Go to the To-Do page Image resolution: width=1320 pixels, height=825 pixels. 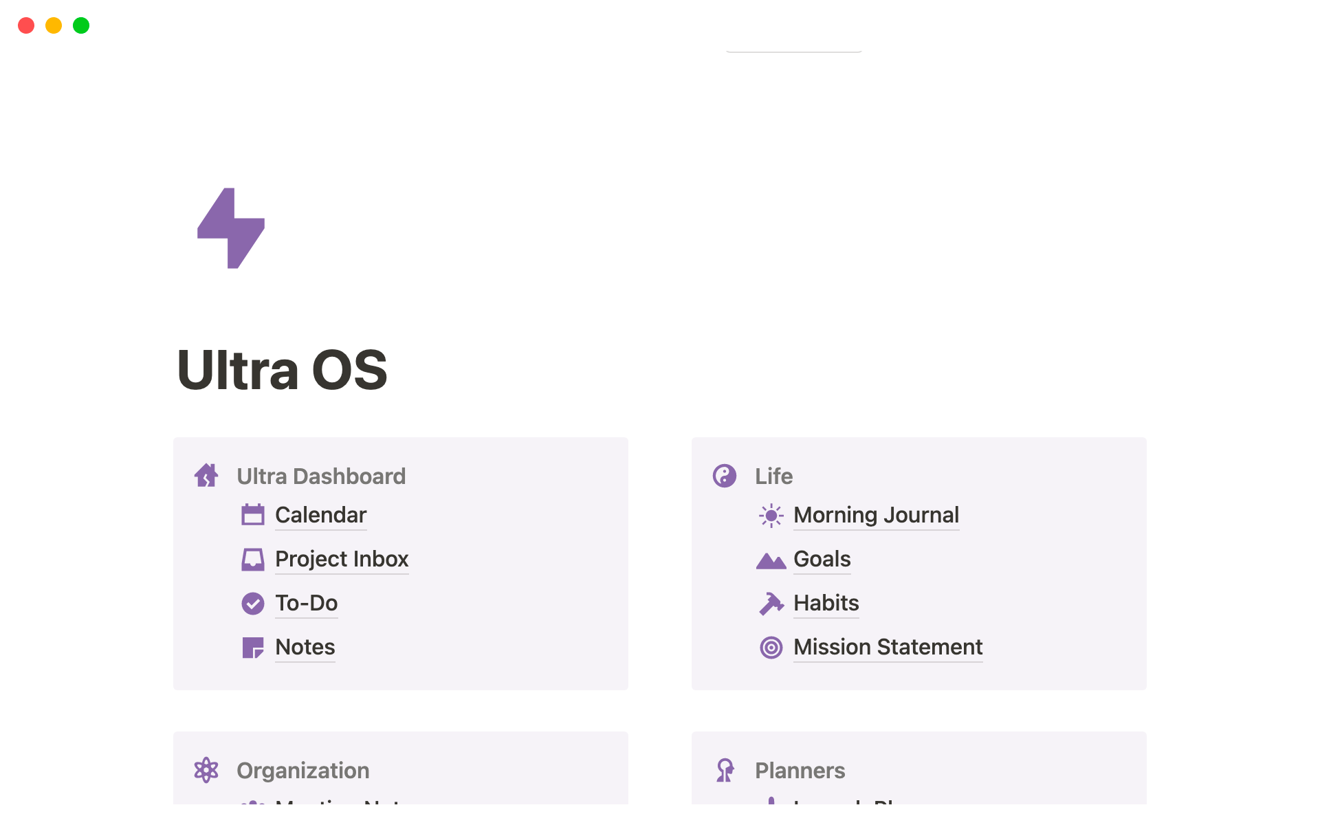[x=307, y=603]
